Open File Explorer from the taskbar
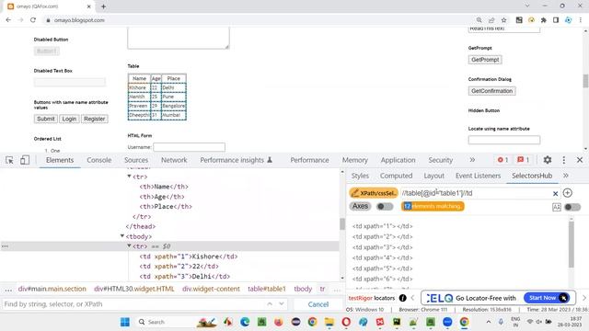Viewport: 589px width, 331px height. [329, 322]
